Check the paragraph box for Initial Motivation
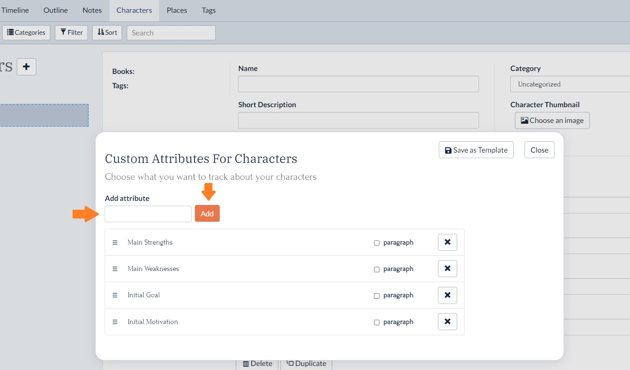630x370 pixels. tap(377, 322)
